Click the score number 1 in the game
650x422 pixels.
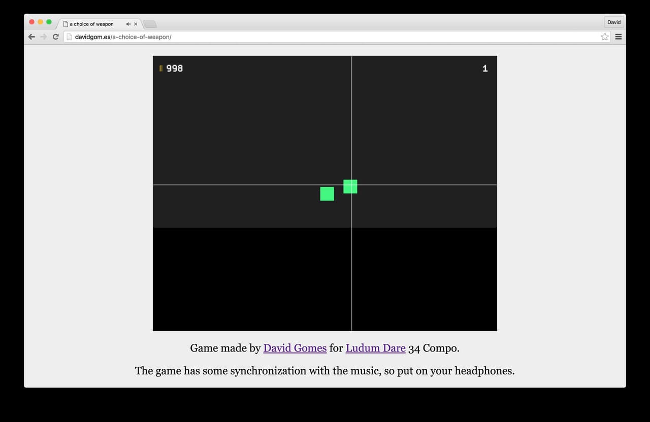pos(485,68)
